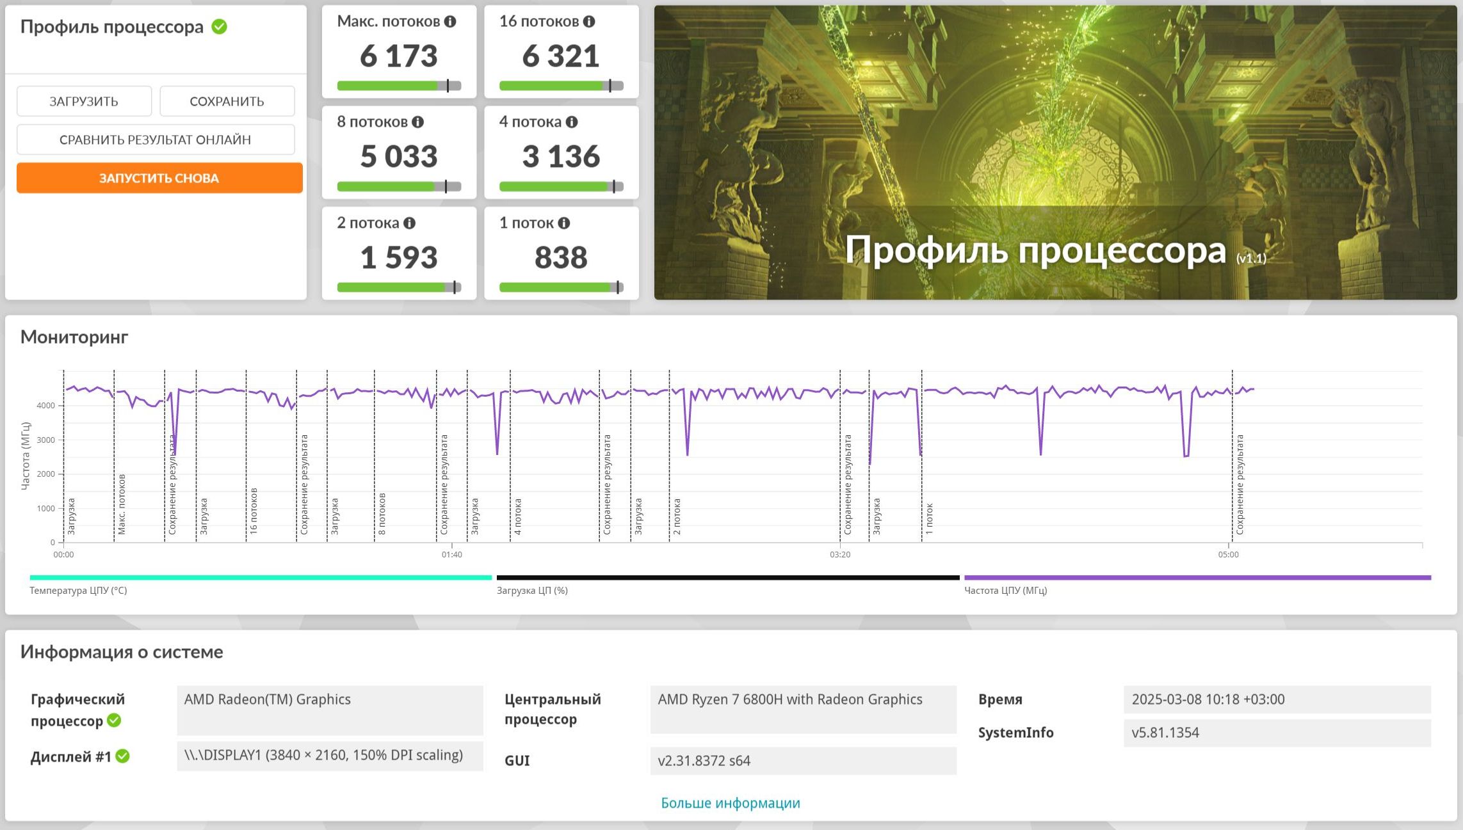
Task: Open the Больше информации link
Action: (731, 803)
